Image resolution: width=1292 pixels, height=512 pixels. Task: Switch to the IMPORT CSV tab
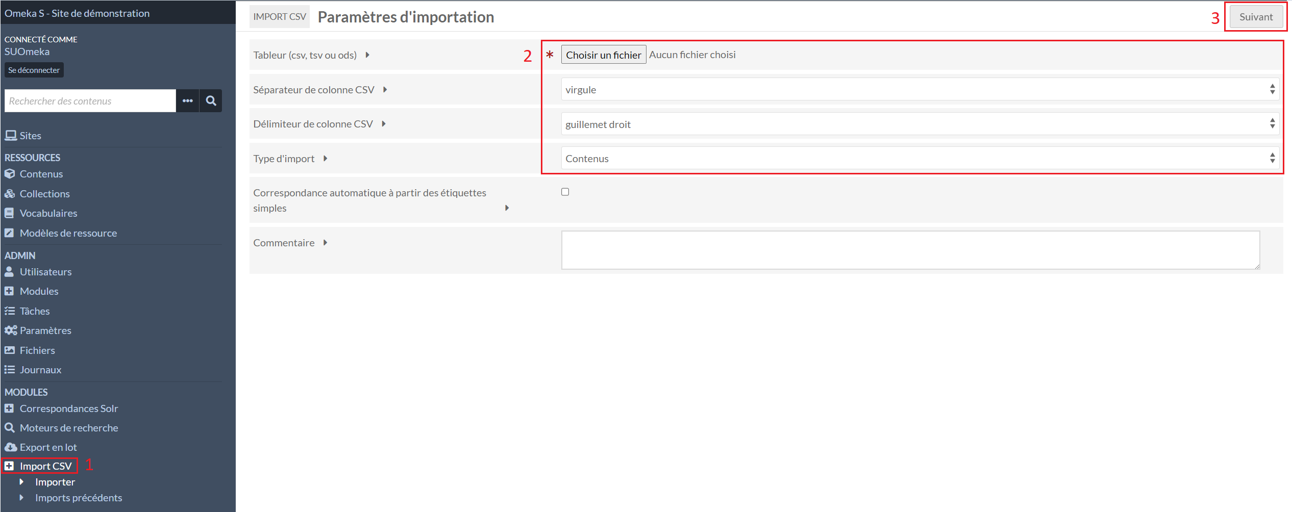click(x=280, y=16)
